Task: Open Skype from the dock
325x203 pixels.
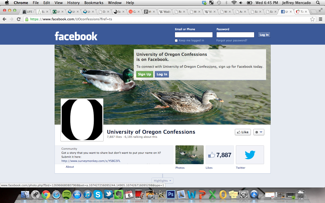Action: 98,195
